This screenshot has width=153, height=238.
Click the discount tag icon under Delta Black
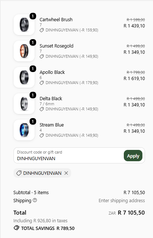click(42, 109)
